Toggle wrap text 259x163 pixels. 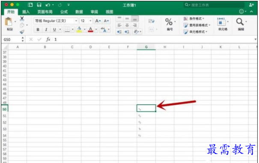[151, 21]
